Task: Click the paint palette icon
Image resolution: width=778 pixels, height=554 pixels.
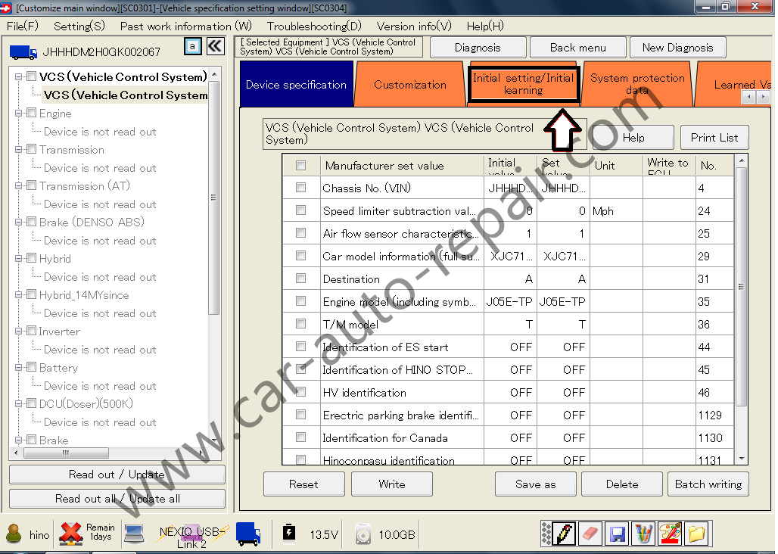Action: 670,534
